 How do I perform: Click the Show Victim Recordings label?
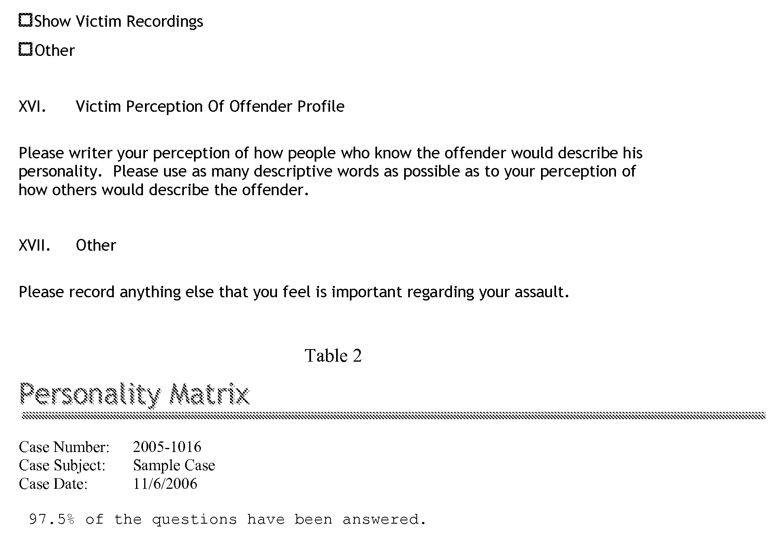pyautogui.click(x=119, y=21)
